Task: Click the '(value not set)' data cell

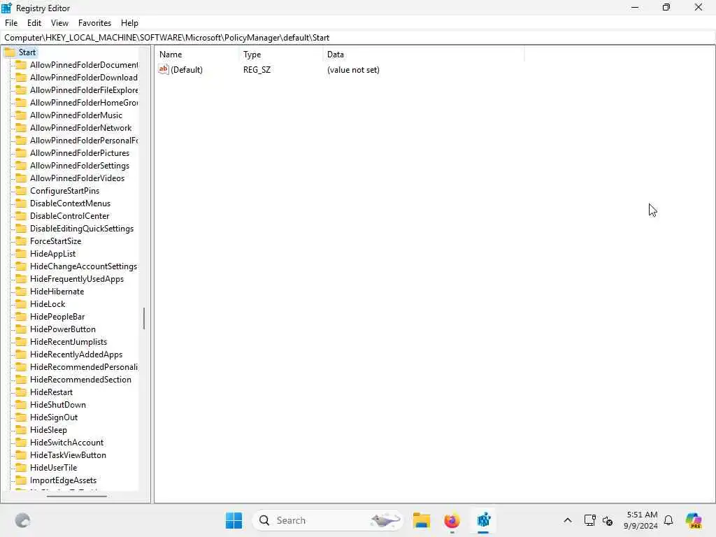Action: (353, 70)
